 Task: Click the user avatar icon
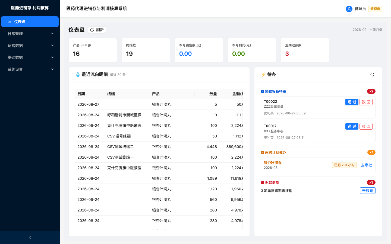click(349, 9)
